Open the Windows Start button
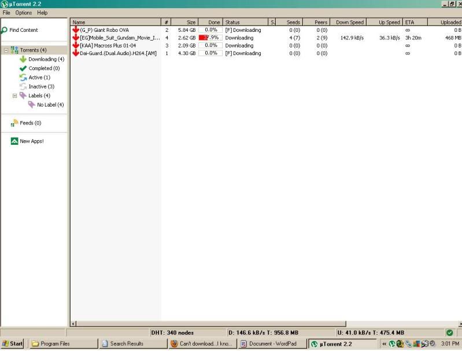462x351 pixels. (12, 343)
